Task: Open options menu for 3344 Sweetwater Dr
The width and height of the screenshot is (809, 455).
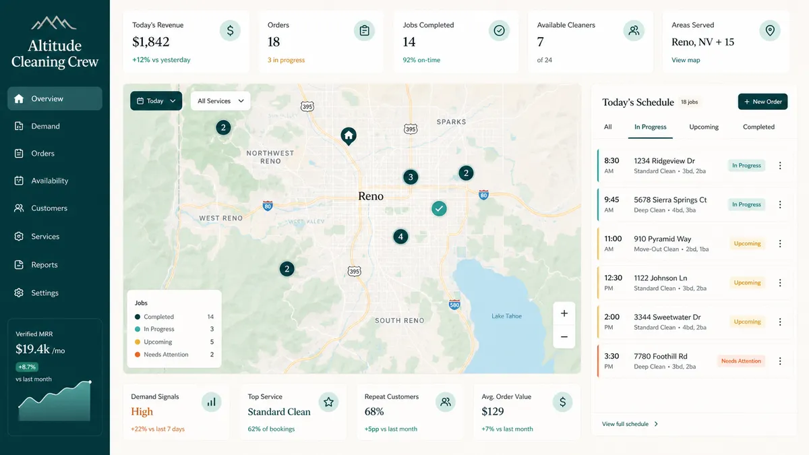Action: (x=780, y=322)
